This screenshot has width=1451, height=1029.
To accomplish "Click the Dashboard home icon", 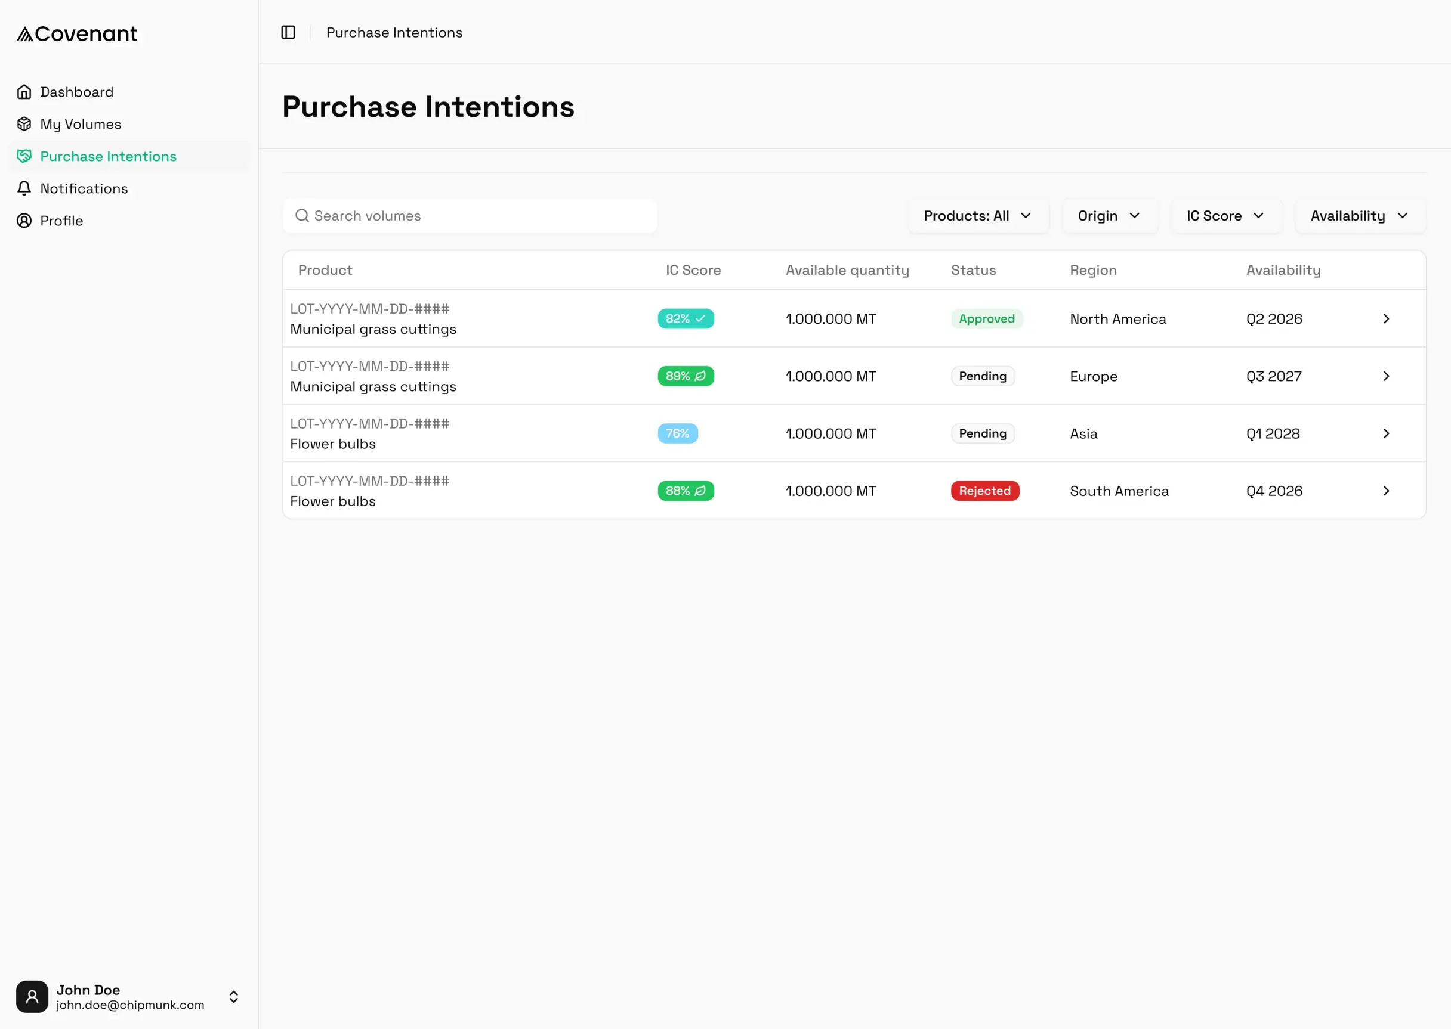I will [x=24, y=92].
